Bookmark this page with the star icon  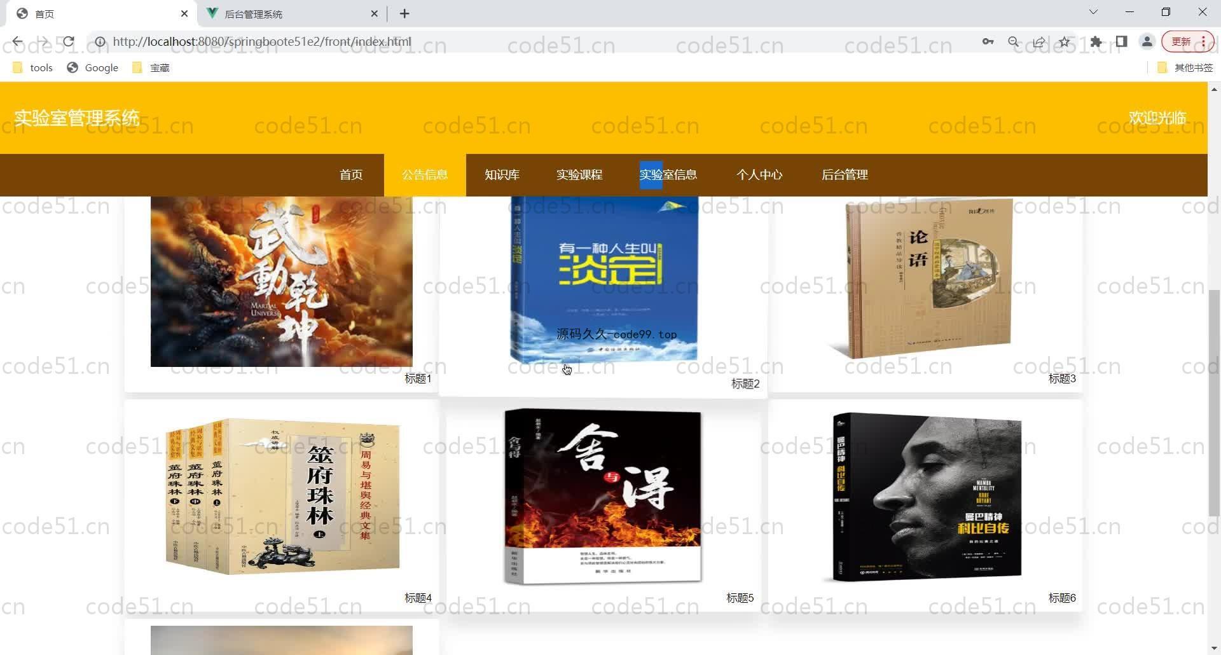click(1064, 42)
